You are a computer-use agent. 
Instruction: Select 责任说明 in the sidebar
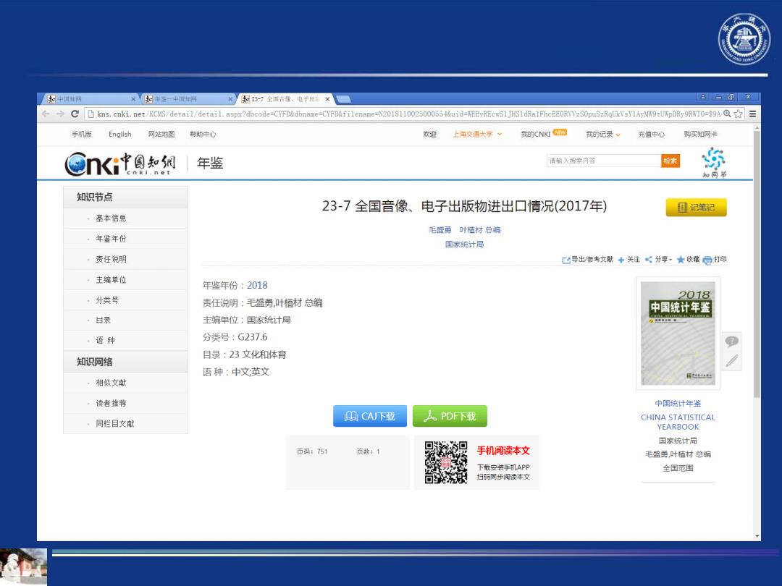pyautogui.click(x=112, y=259)
